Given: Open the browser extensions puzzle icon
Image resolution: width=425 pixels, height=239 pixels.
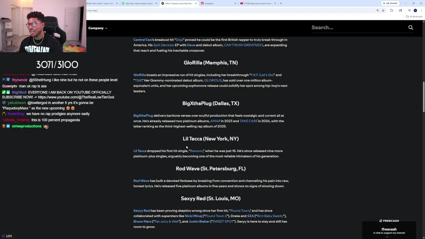Looking at the screenshot, I should (391, 11).
